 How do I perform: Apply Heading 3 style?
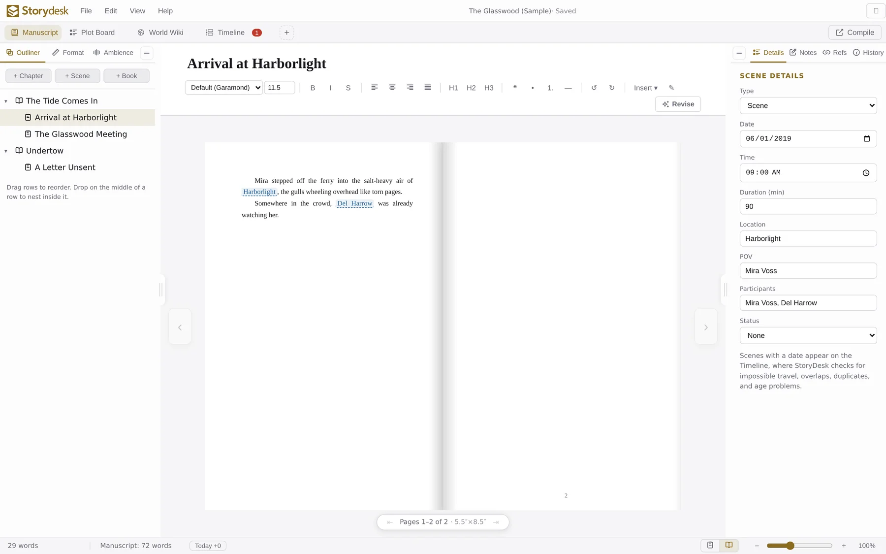coord(489,88)
